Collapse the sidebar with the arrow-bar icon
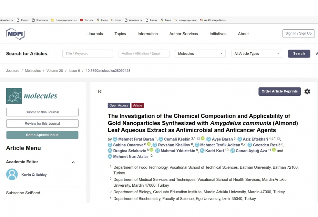Viewport: 318px width, 217px height. pyautogui.click(x=100, y=92)
